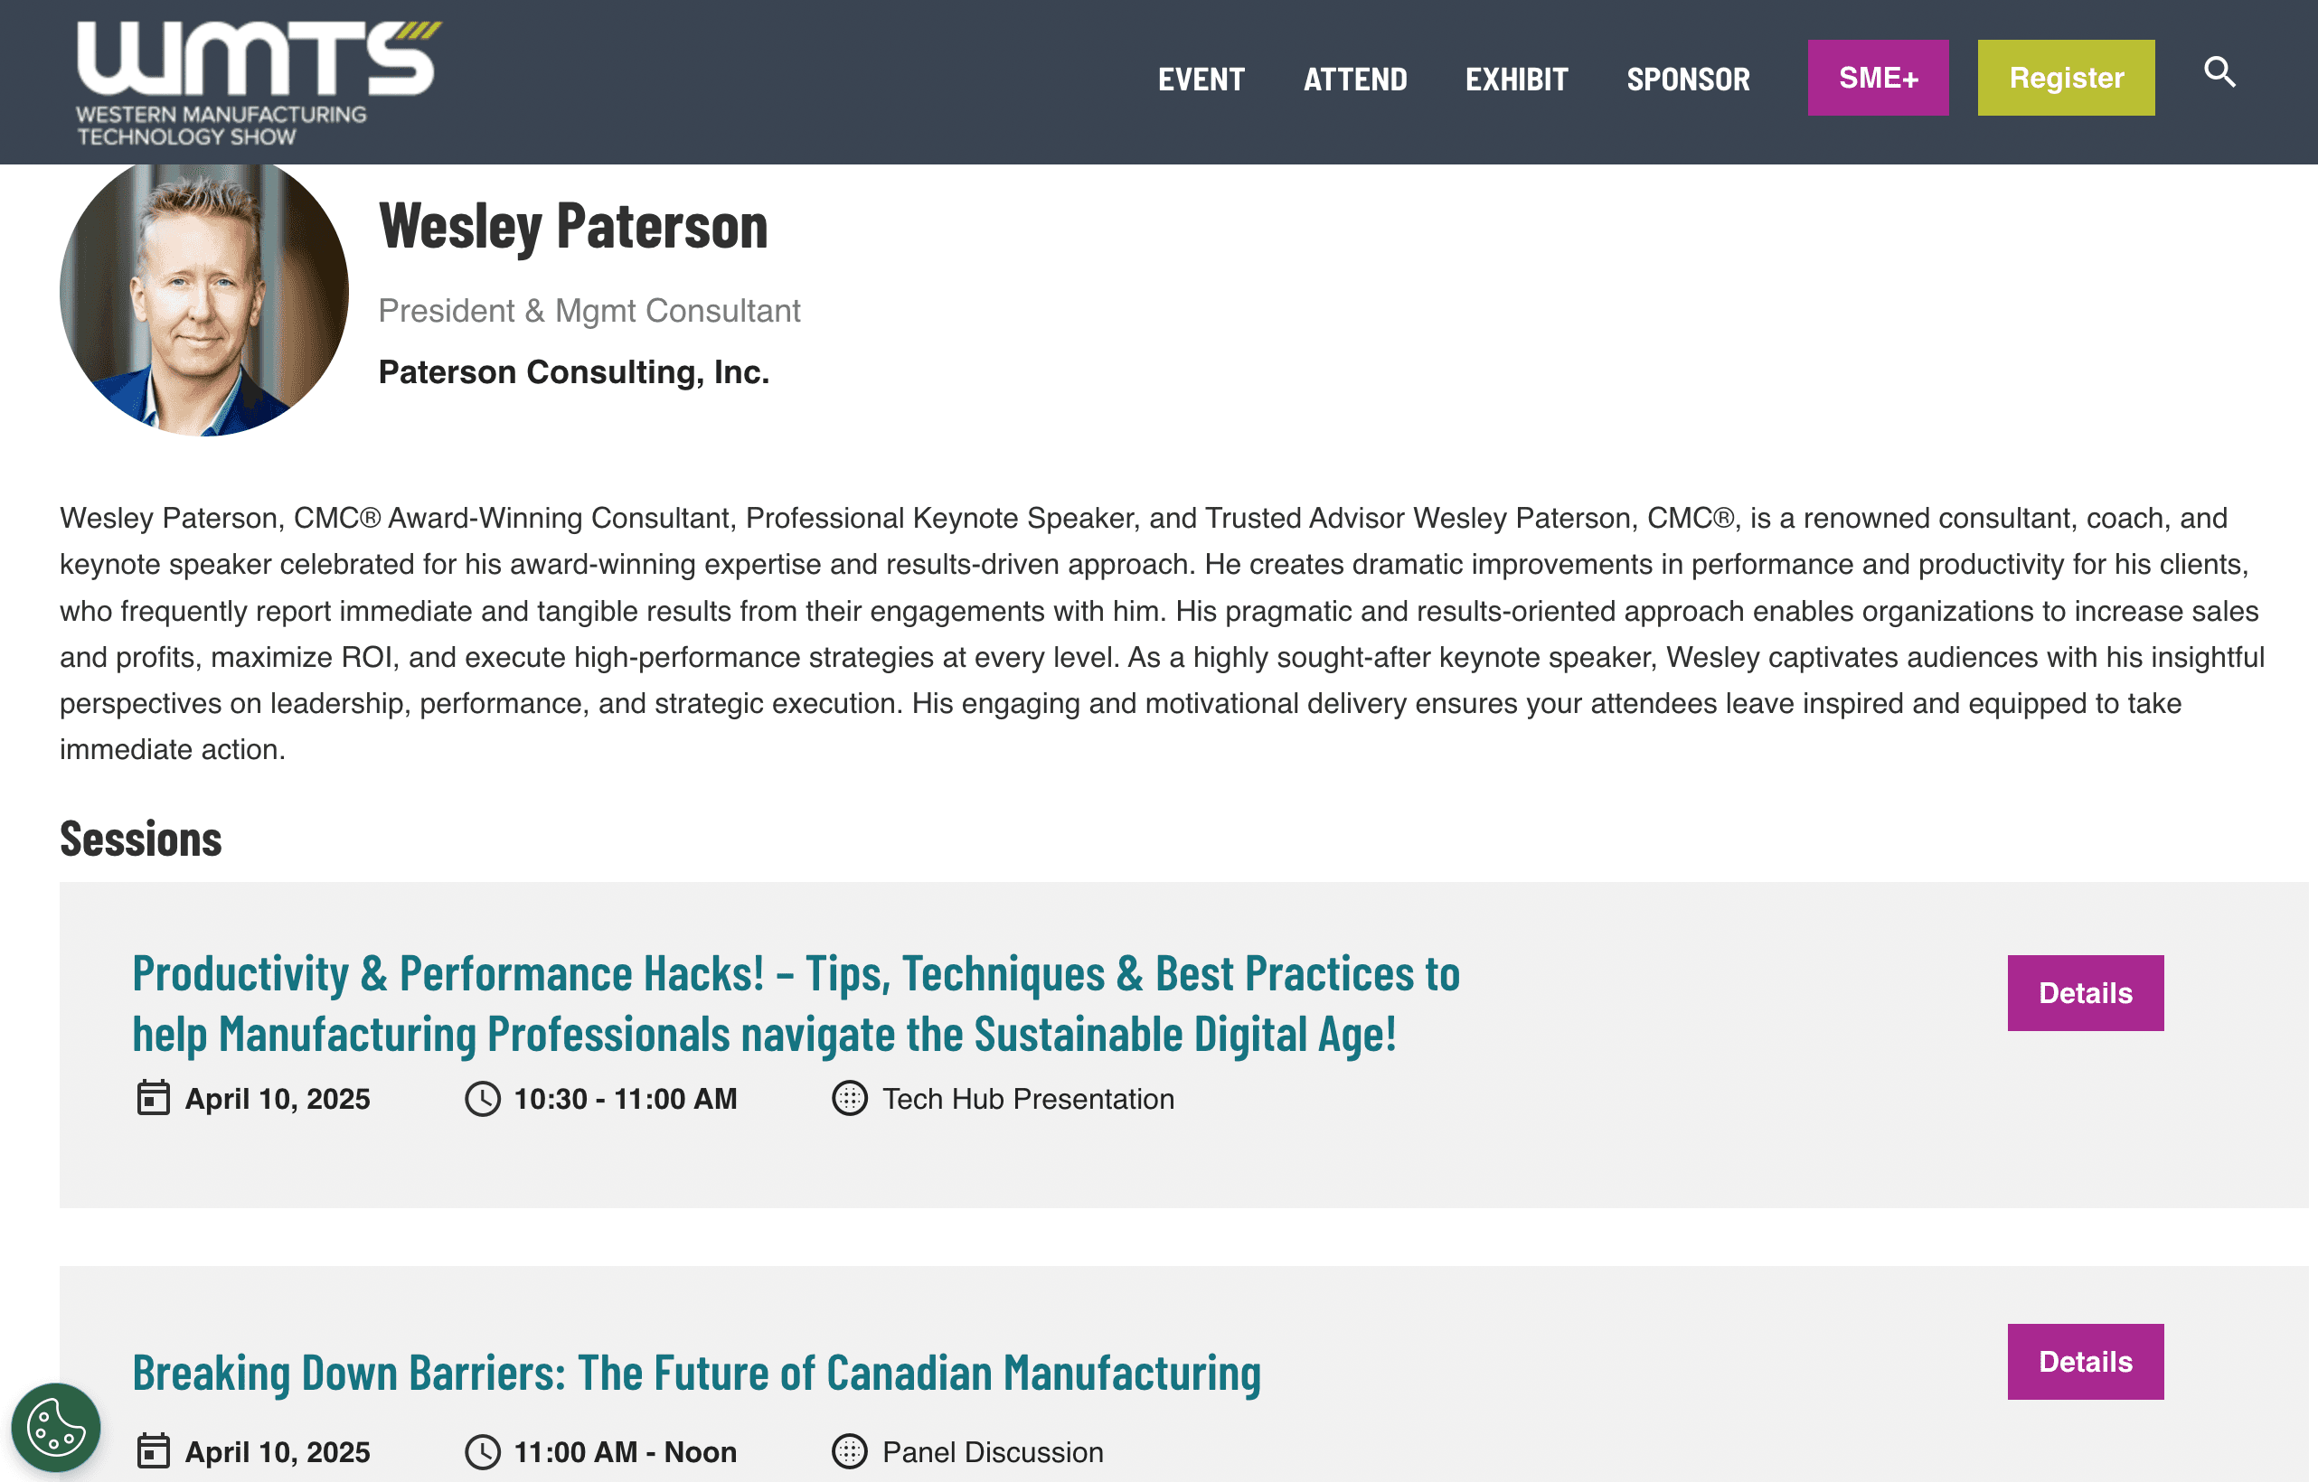Click the search magnifier icon

(2219, 72)
